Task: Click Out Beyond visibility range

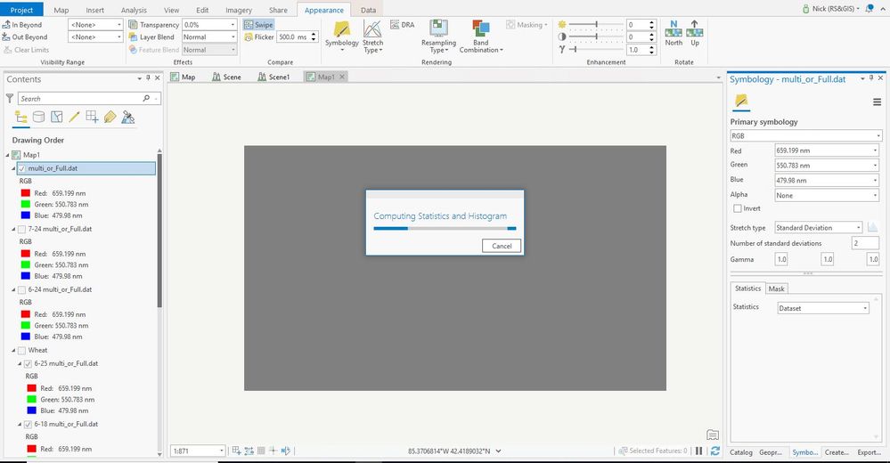Action: (26, 37)
